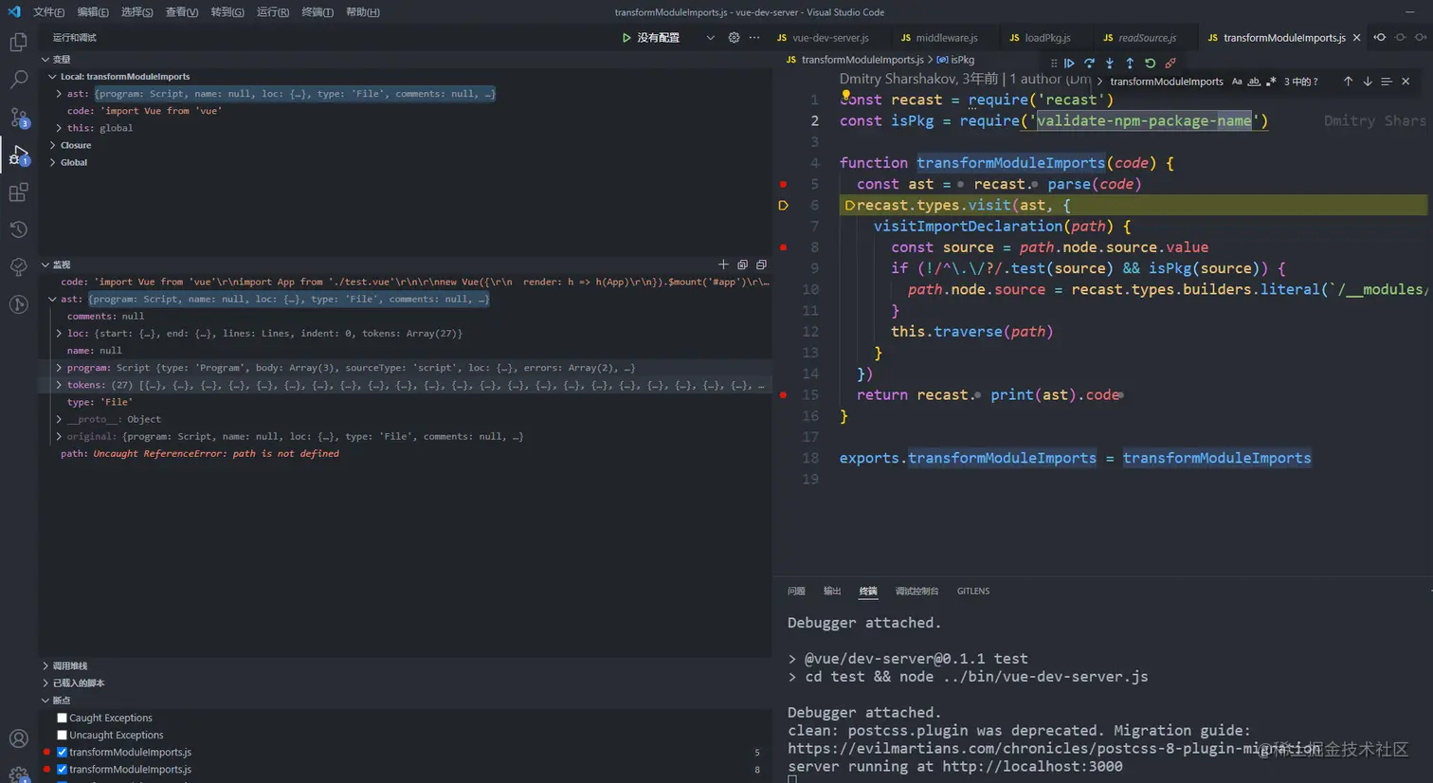1433x783 pixels.
Task: Open launch.json via gear icon
Action: pyautogui.click(x=734, y=38)
